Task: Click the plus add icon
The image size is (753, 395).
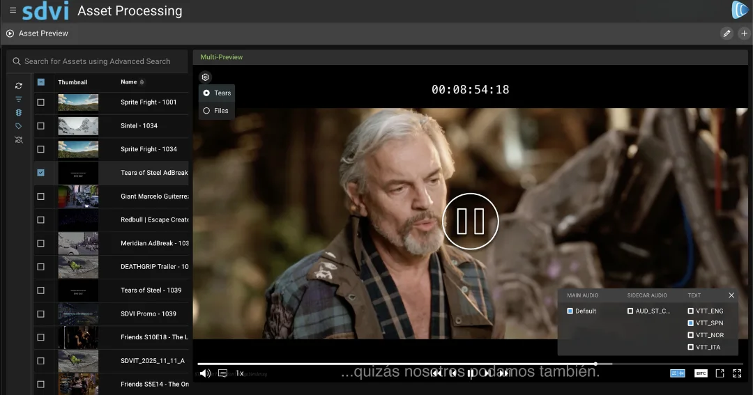Action: (744, 33)
